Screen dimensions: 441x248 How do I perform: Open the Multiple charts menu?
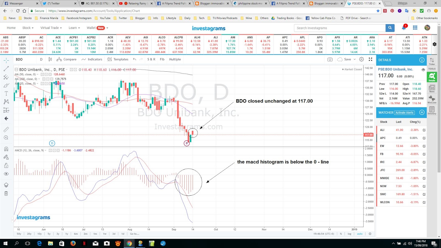click(x=175, y=59)
